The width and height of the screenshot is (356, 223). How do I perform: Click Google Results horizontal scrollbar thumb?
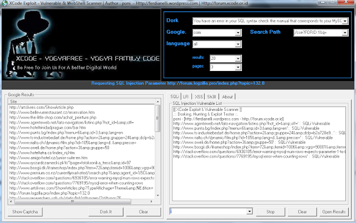pos(73,201)
